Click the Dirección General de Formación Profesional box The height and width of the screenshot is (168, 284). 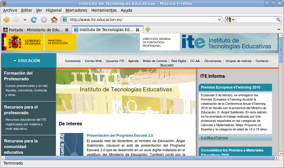tap(160, 42)
